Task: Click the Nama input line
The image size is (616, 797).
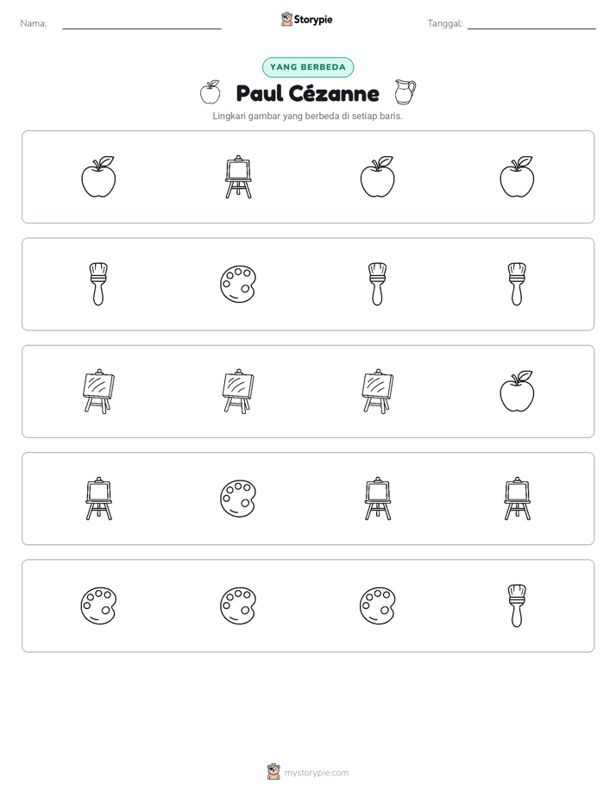Action: [141, 25]
